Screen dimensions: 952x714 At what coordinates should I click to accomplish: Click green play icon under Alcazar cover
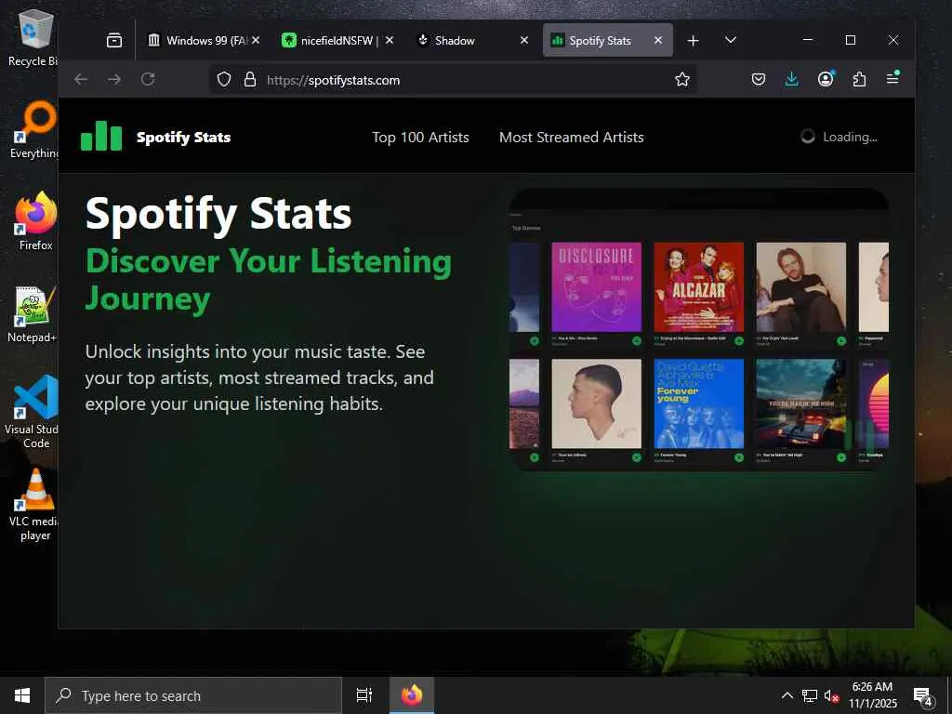[x=739, y=341]
